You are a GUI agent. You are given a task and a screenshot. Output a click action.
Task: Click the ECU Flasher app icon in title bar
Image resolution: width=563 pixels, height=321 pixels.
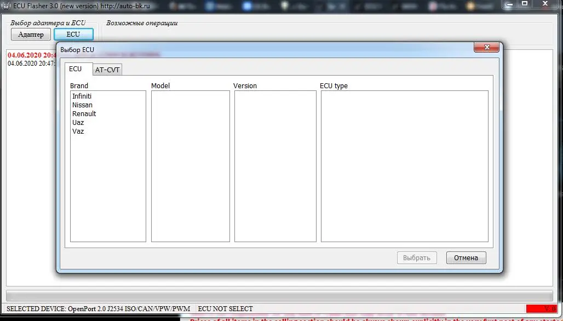tap(6, 5)
